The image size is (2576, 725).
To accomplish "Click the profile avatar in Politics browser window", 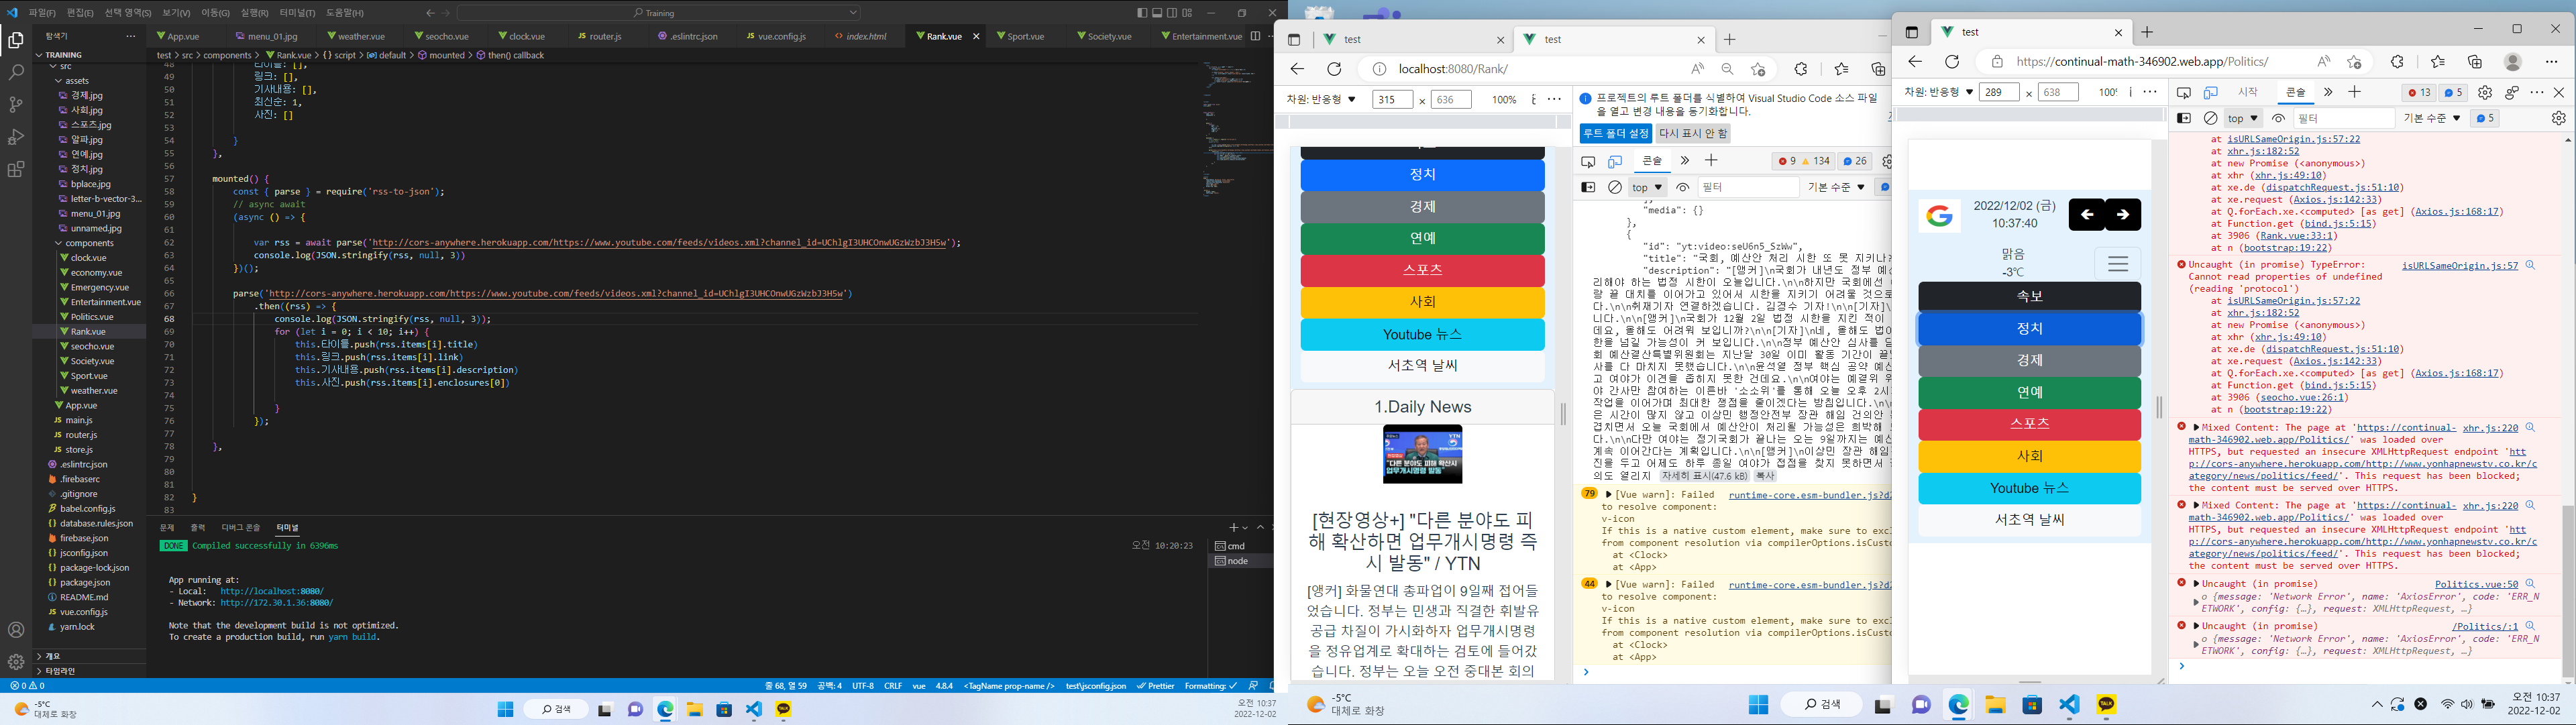I will tap(2513, 61).
